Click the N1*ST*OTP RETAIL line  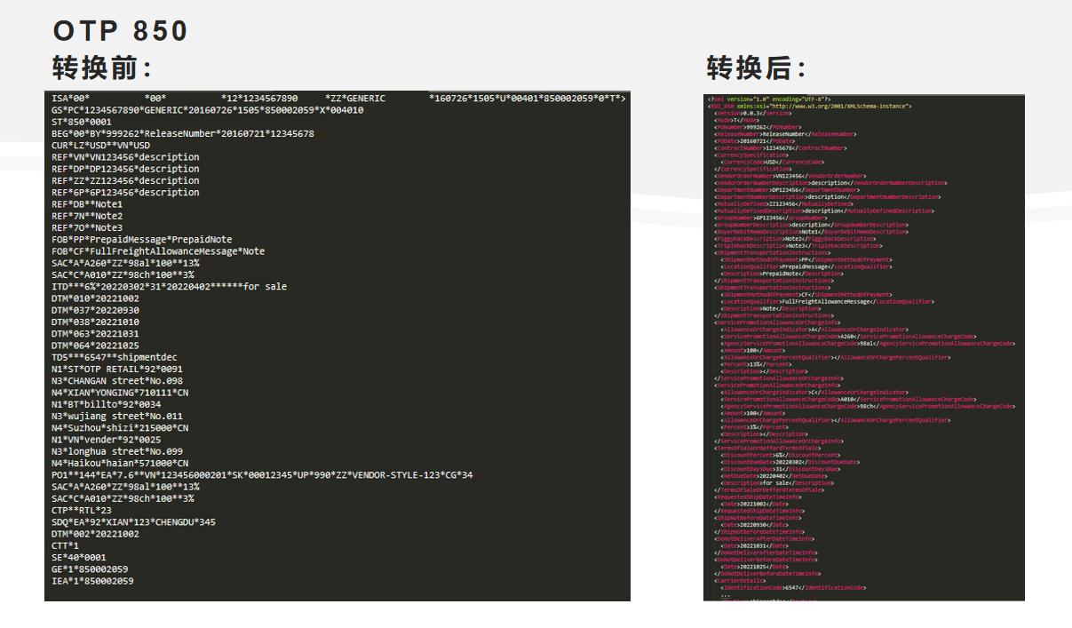click(x=116, y=370)
